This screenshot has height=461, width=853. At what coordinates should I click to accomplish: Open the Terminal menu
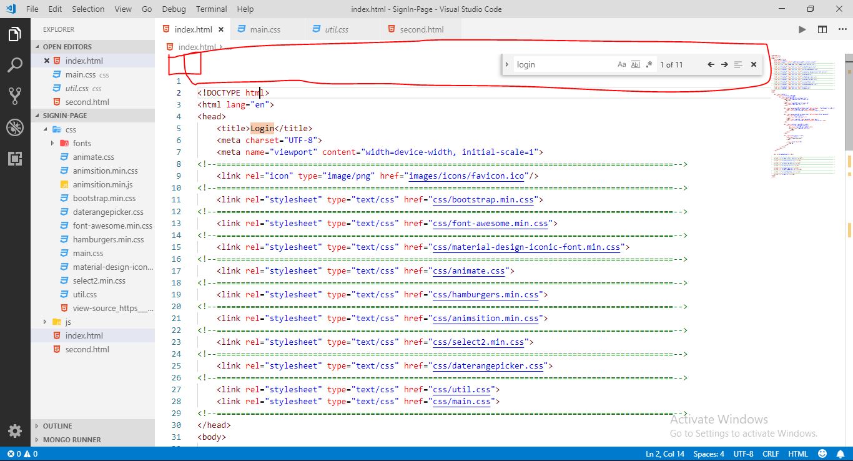tap(210, 9)
